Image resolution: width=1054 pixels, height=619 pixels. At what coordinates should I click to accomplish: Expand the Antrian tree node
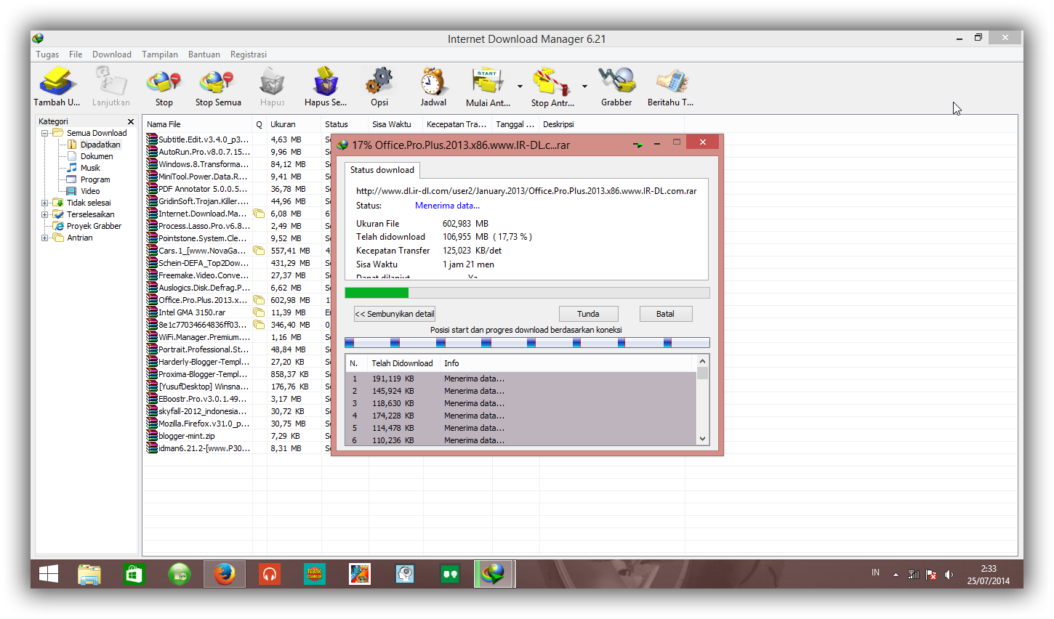pyautogui.click(x=45, y=238)
